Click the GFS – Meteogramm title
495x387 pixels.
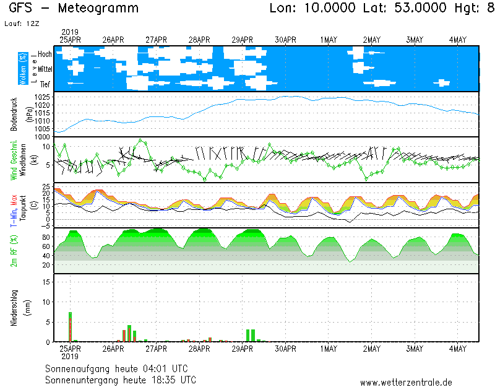(74, 9)
